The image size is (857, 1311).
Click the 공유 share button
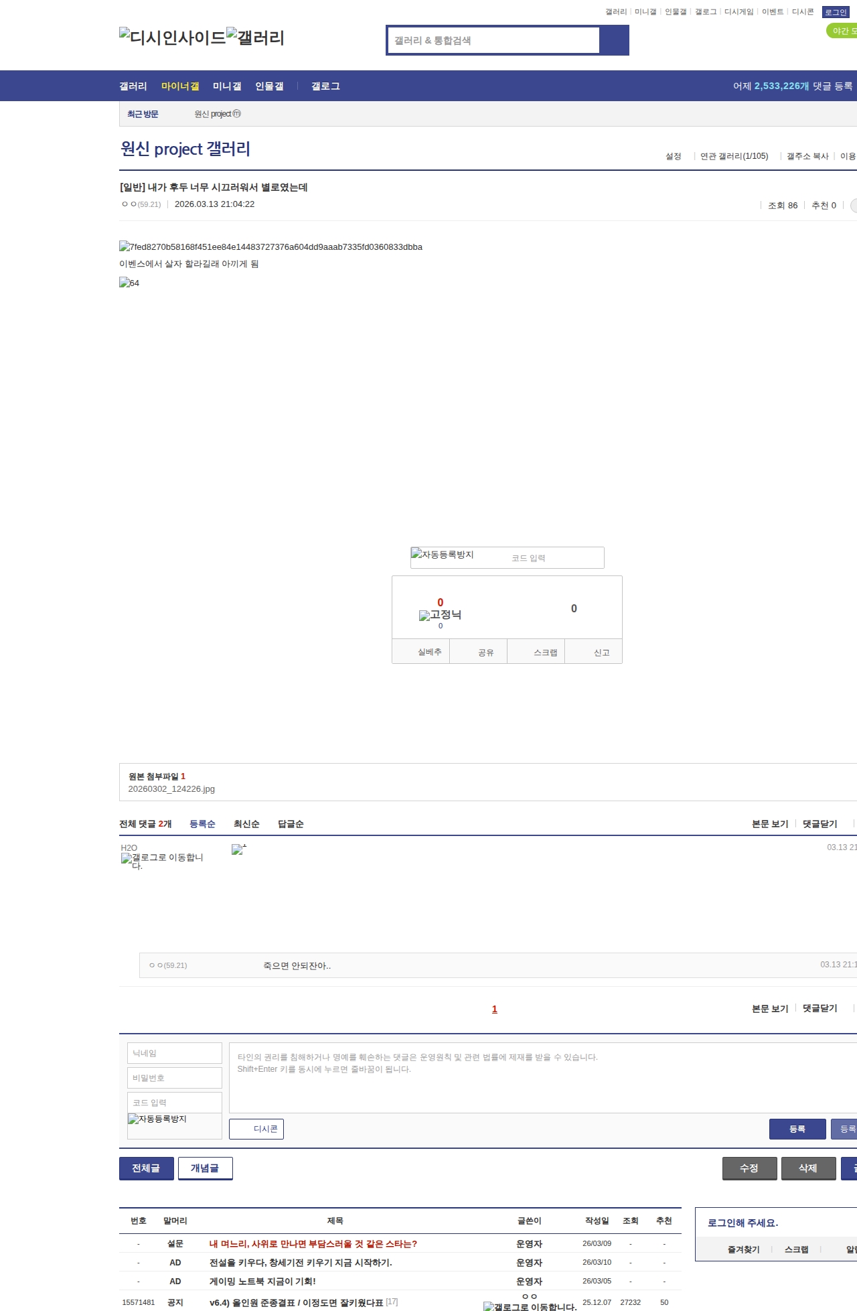(x=478, y=652)
